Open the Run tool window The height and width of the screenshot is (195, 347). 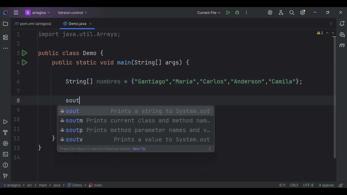point(5,122)
